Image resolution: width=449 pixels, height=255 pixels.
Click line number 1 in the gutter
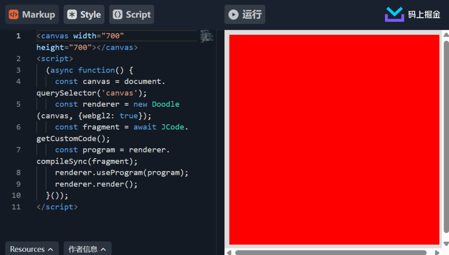point(18,36)
